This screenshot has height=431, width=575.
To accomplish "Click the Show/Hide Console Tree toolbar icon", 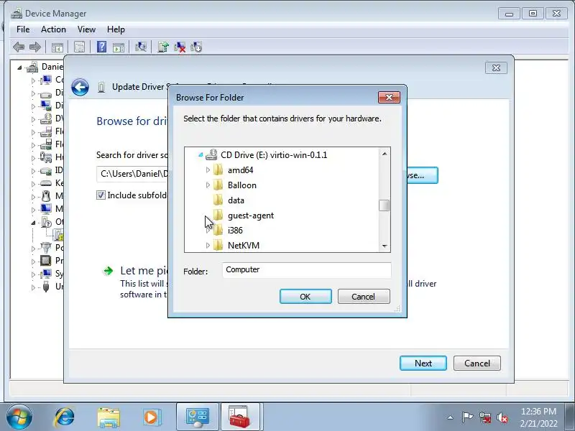I will pyautogui.click(x=57, y=47).
